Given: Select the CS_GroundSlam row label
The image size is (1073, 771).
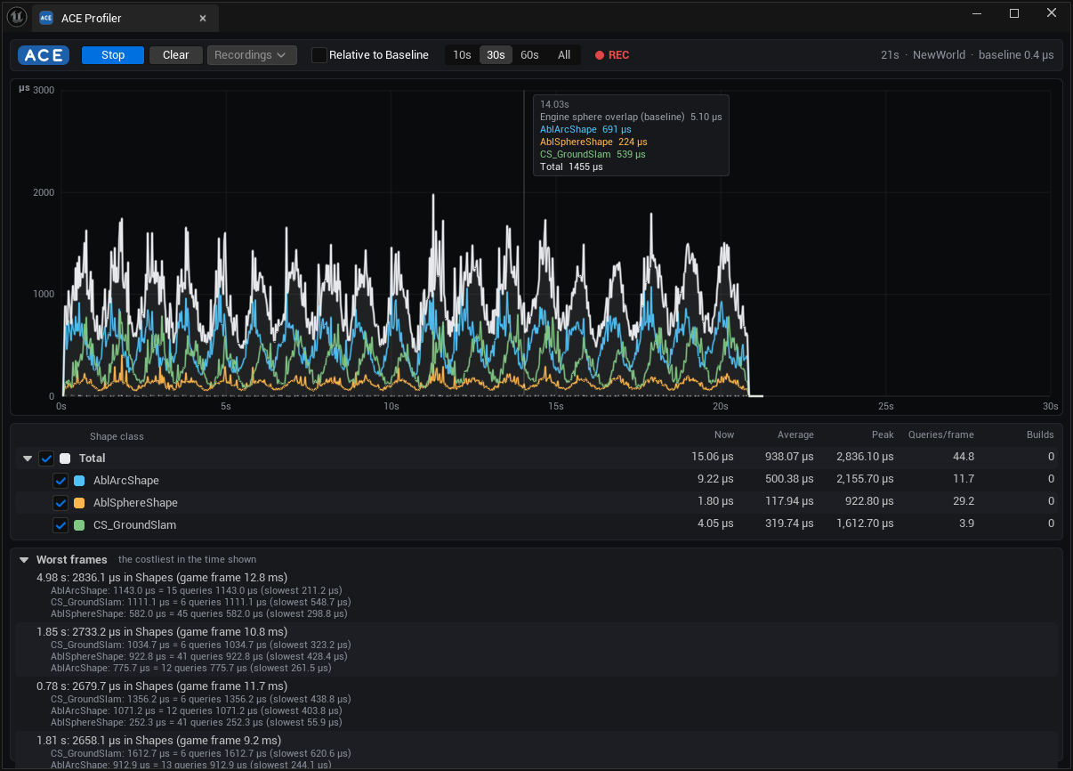Looking at the screenshot, I should tap(134, 525).
